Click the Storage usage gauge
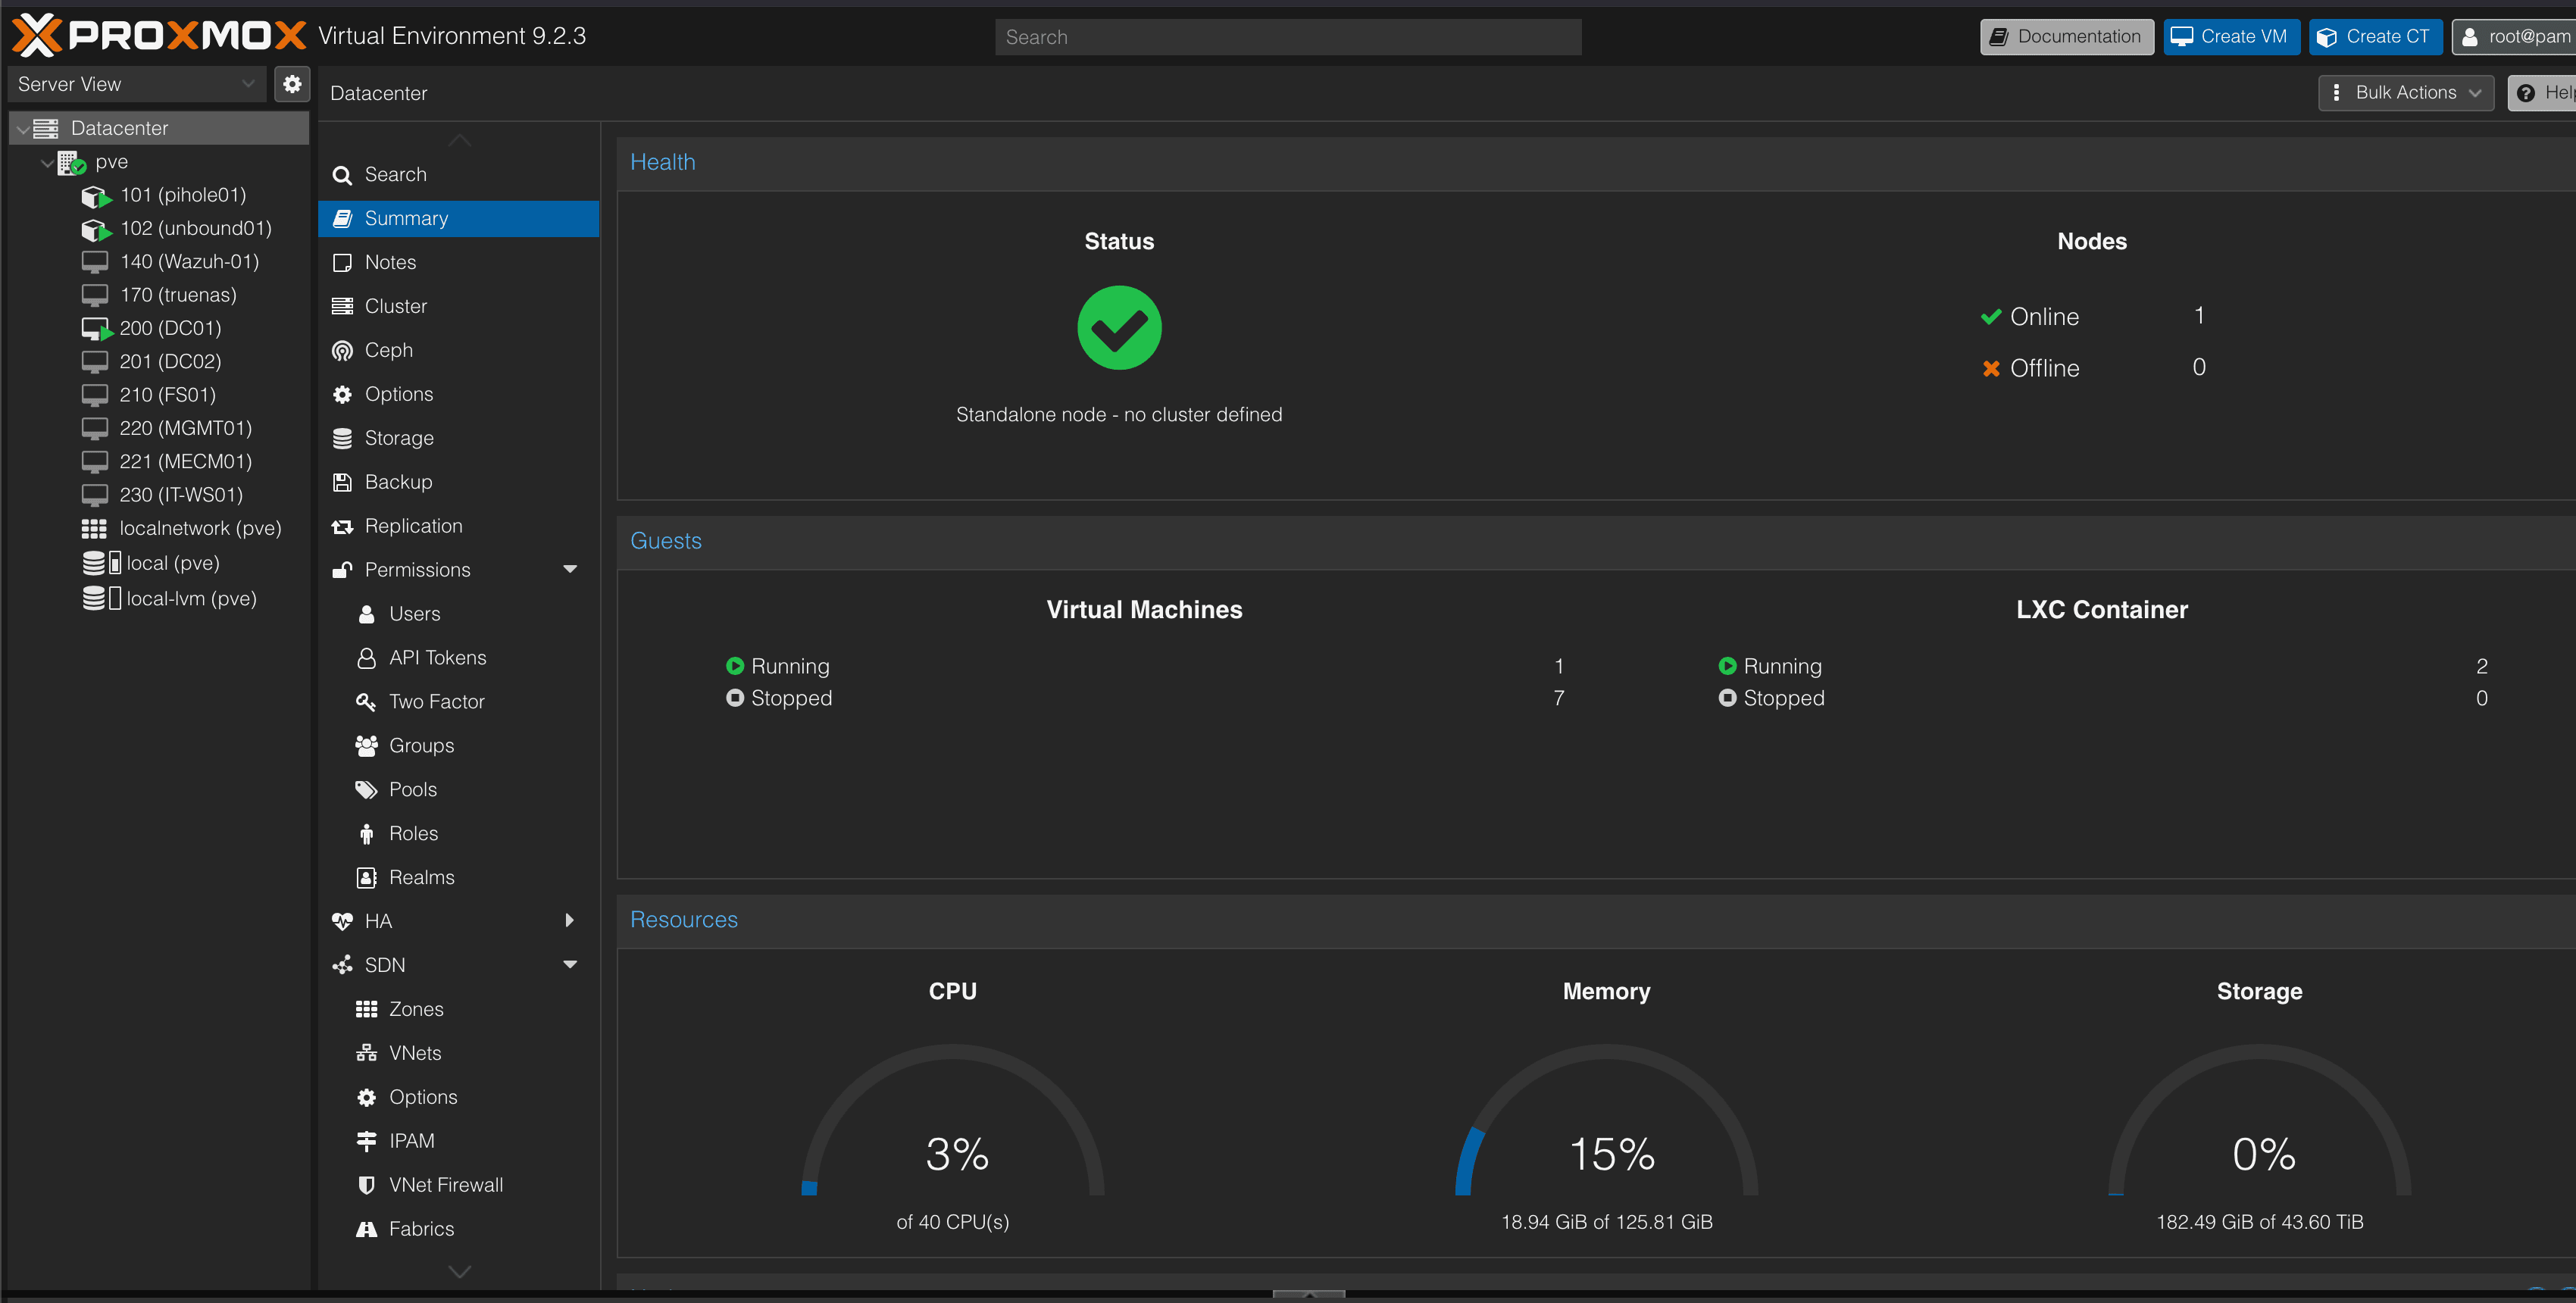This screenshot has width=2576, height=1303. 2259,1120
